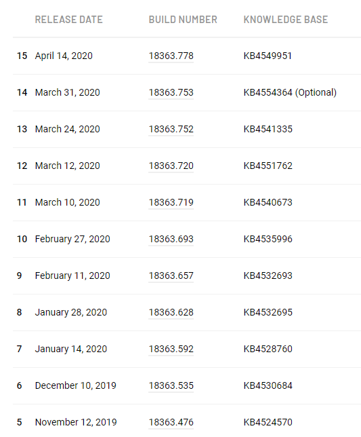
Task: Select the April 14, 2020 release date
Action: pos(64,56)
